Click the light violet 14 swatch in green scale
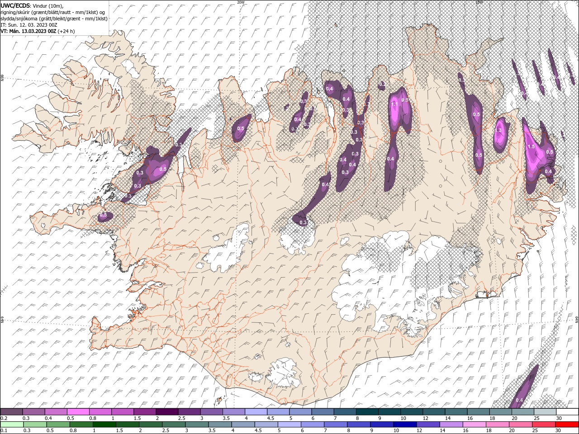The image size is (579, 434). tap(451, 425)
